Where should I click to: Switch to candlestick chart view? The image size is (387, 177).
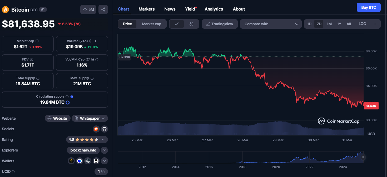coord(191,24)
